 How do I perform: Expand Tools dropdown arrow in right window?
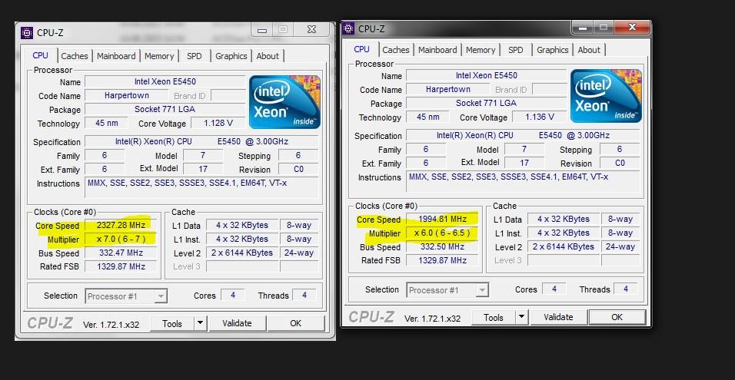522,317
